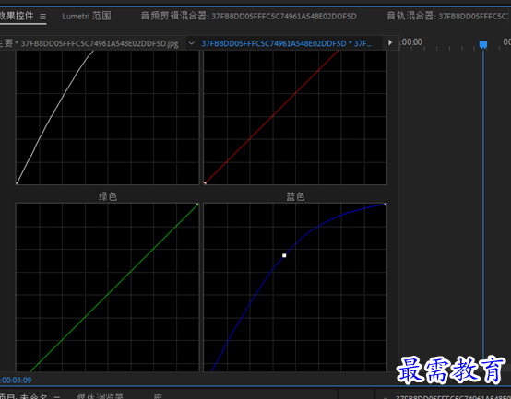Viewport: 511px width, 399px height.
Task: Click the 00:03:09 timecode value
Action: pos(17,381)
